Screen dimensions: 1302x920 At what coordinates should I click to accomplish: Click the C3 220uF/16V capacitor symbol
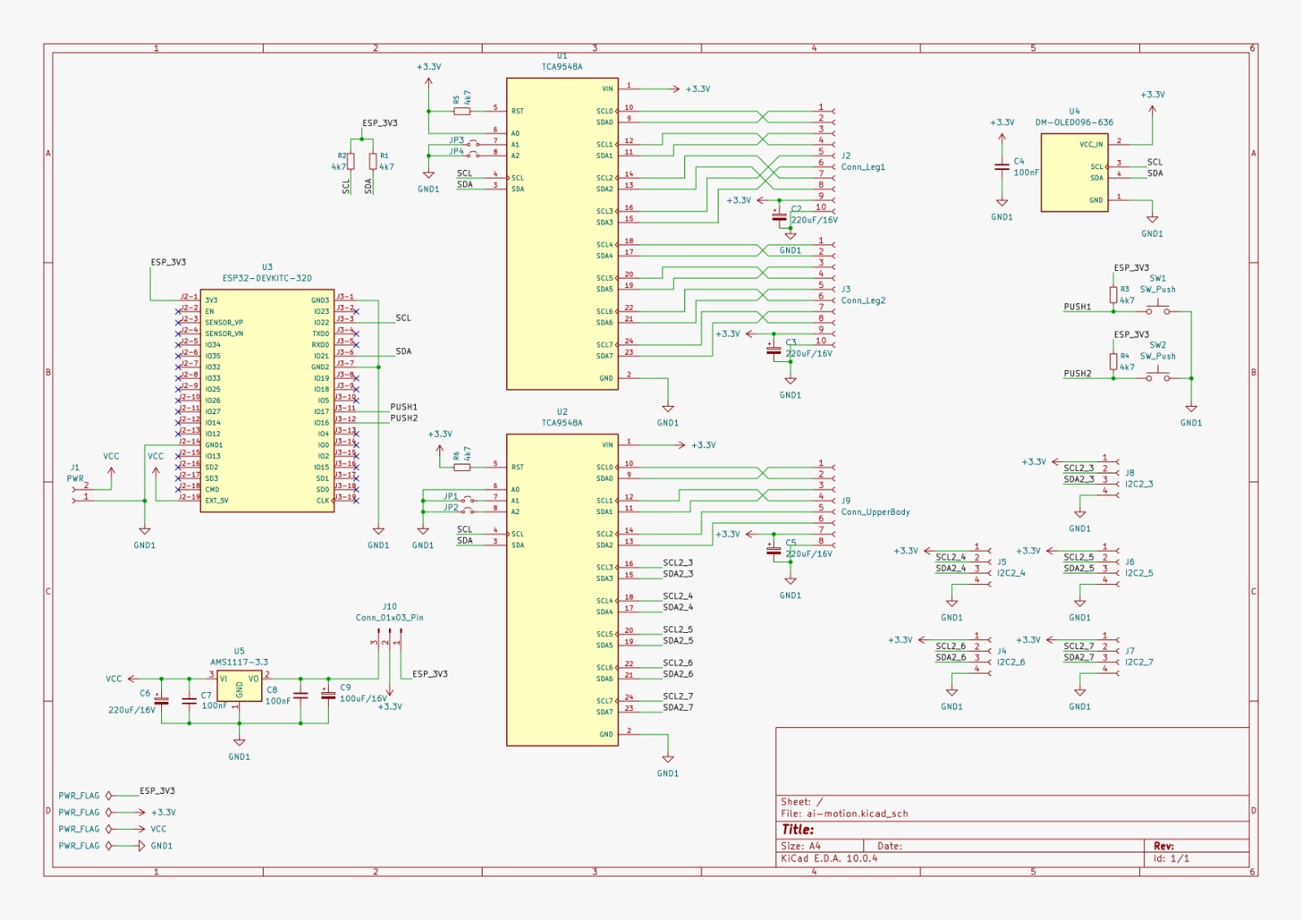click(x=774, y=350)
